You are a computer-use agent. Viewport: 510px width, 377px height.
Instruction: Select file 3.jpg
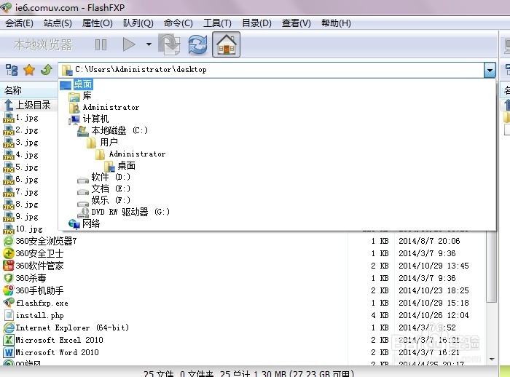click(27, 143)
